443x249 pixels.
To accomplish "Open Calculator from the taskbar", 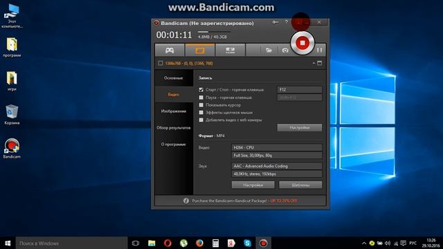I will (215, 243).
